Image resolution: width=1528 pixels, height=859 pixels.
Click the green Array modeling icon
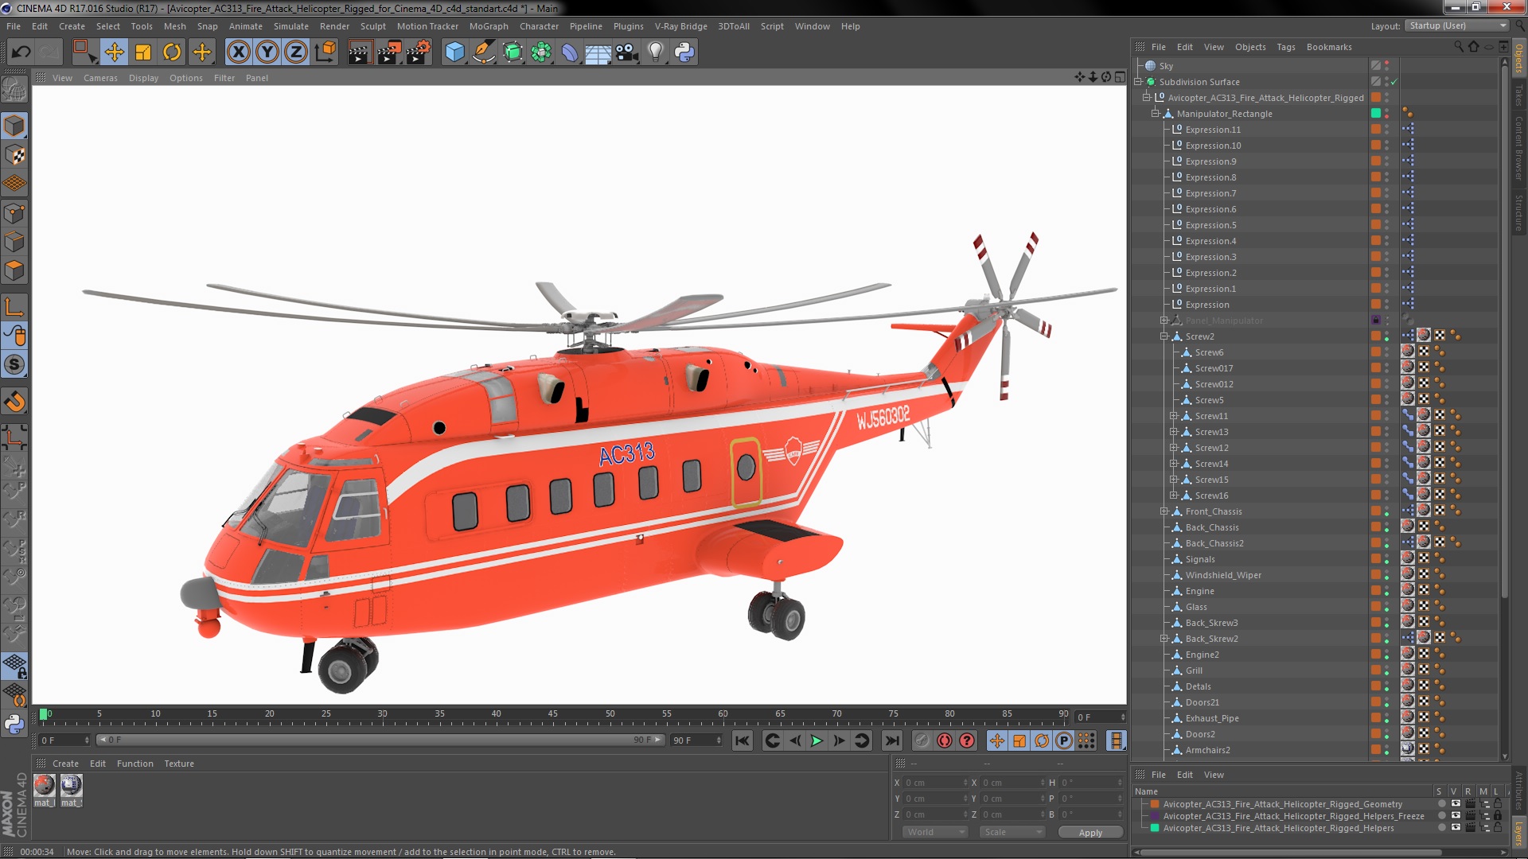tap(541, 52)
